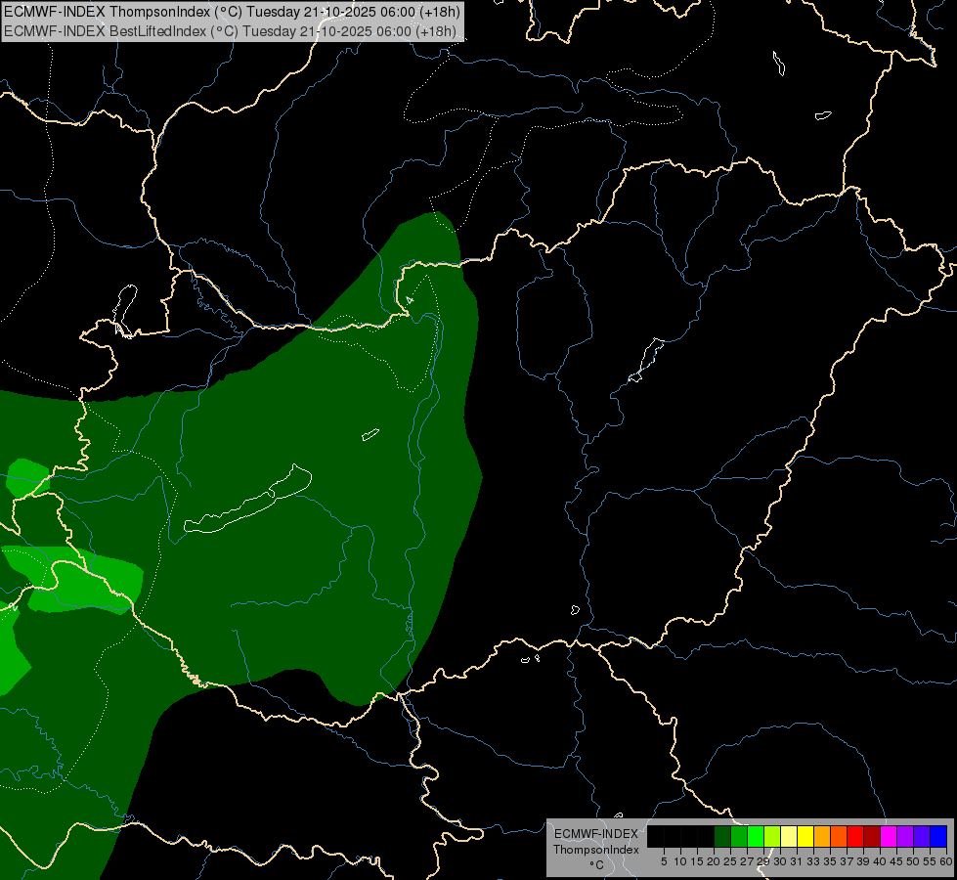This screenshot has width=957, height=880.
Task: Select the violet 50-55 legend swatch
Action: (922, 836)
